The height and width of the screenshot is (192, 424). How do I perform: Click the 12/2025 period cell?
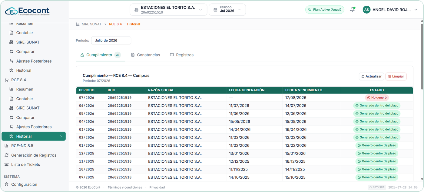tap(87, 153)
